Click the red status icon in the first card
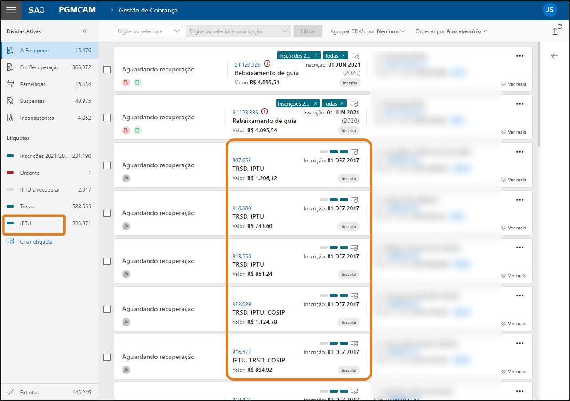Screen dimensions: 570x401 [x=126, y=83]
